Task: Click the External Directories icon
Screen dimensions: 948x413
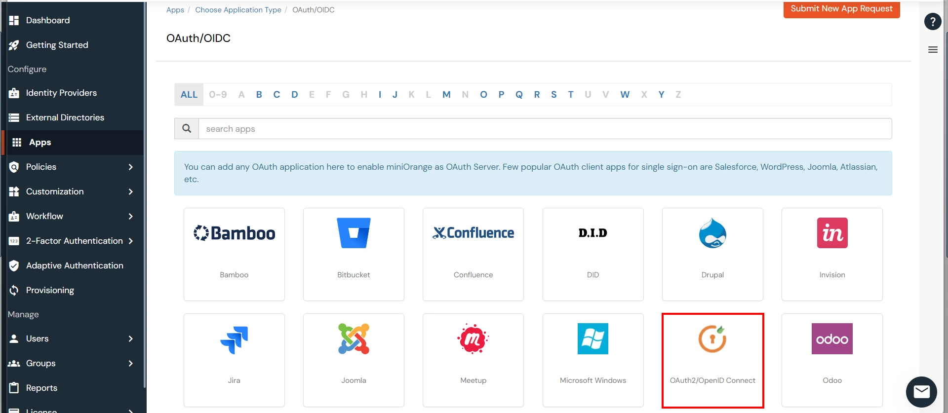Action: tap(14, 117)
